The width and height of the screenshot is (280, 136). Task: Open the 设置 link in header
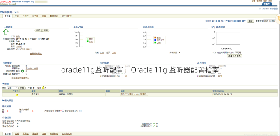tap(253, 1)
